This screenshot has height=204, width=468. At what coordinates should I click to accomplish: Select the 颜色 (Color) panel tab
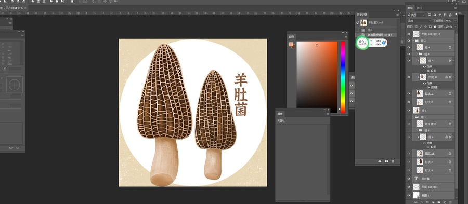291,37
